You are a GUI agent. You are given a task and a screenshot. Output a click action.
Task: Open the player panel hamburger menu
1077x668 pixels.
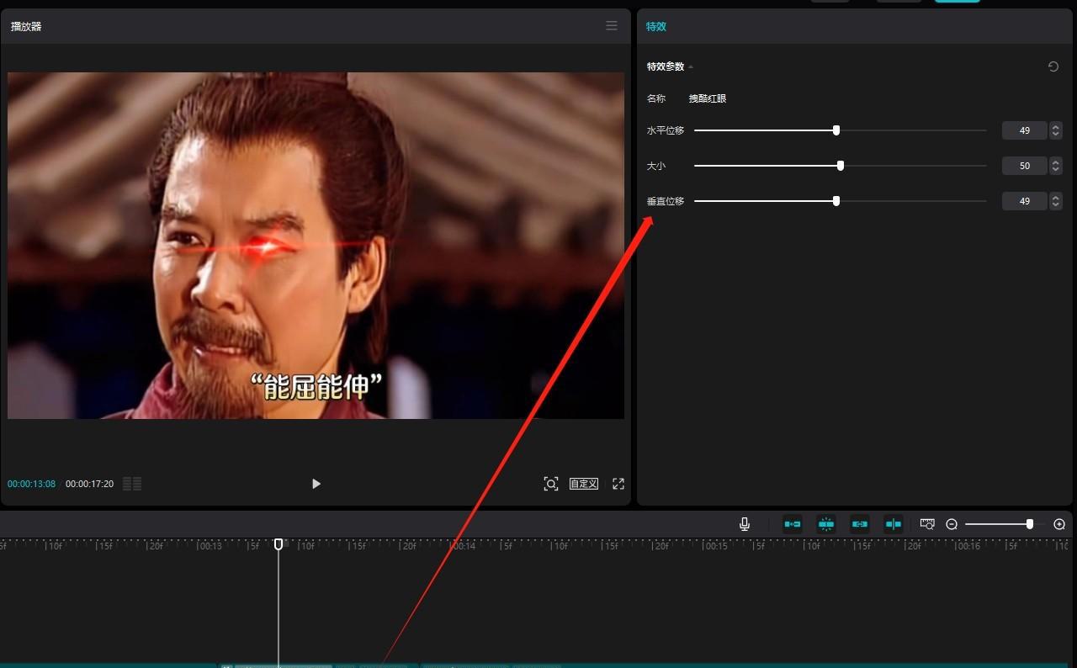(612, 26)
